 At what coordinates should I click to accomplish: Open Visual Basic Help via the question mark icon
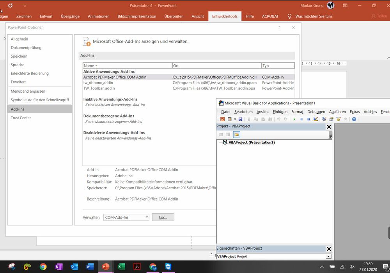tap(354, 119)
